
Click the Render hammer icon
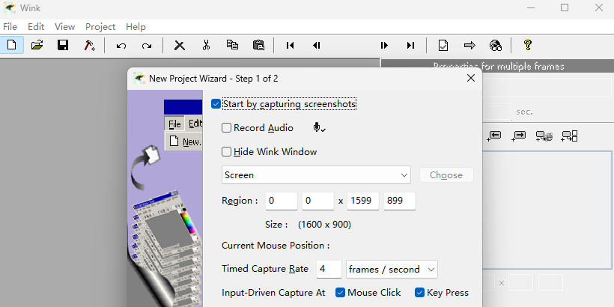(x=89, y=45)
